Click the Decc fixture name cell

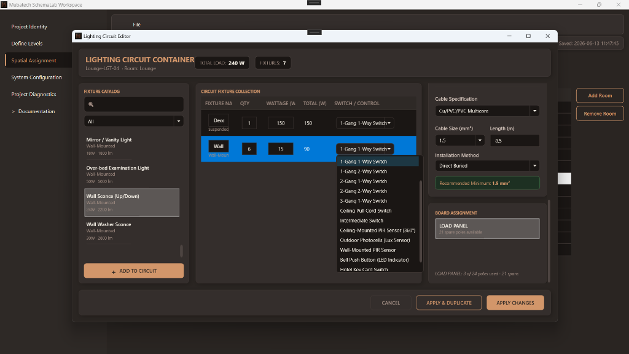coord(219,120)
